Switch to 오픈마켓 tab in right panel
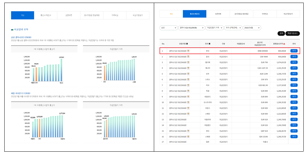This screenshot has width=307, height=154. pos(218,14)
